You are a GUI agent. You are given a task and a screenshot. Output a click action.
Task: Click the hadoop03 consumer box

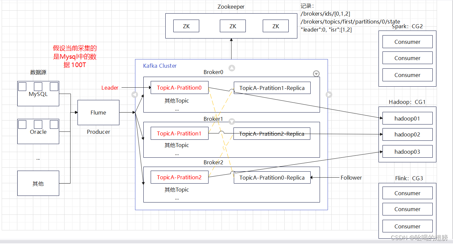(407, 152)
